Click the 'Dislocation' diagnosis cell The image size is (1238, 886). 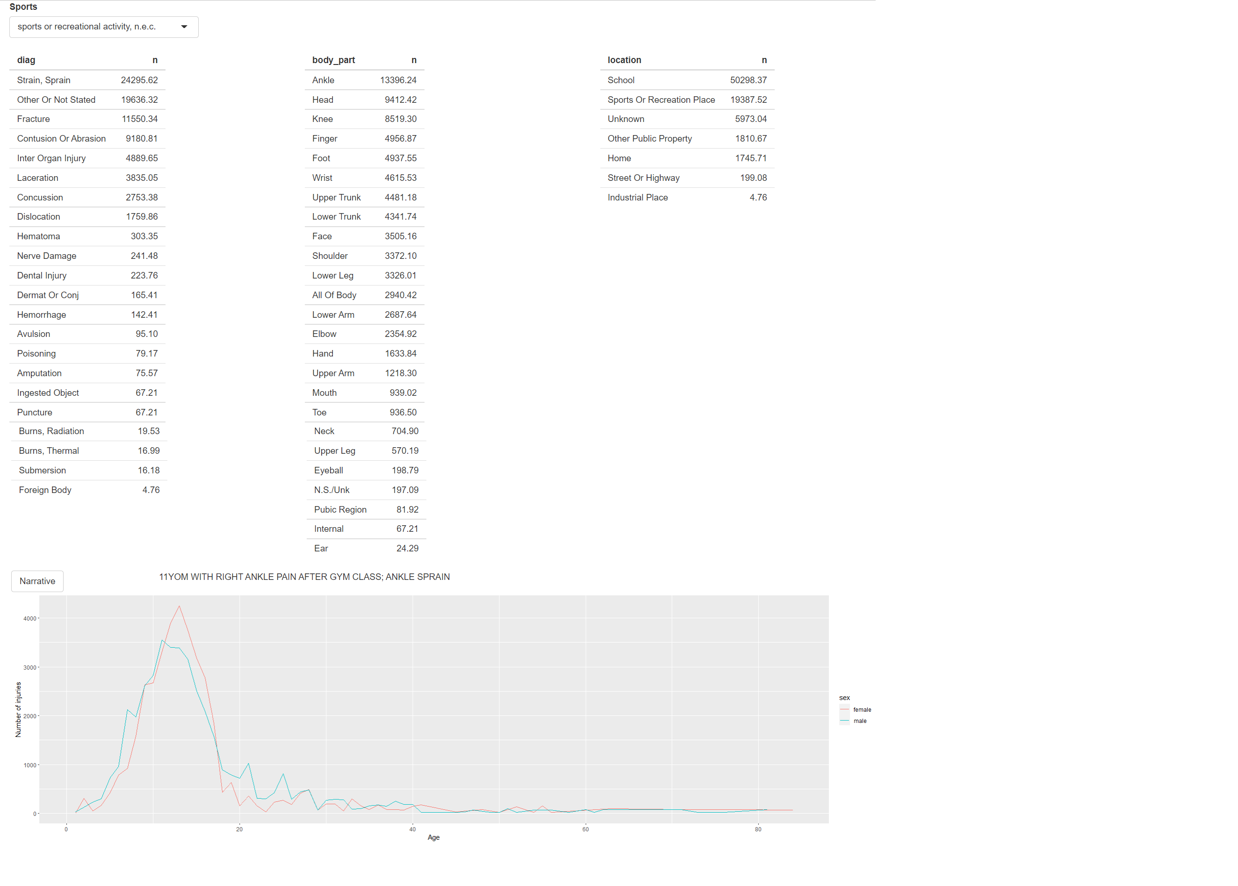click(38, 216)
